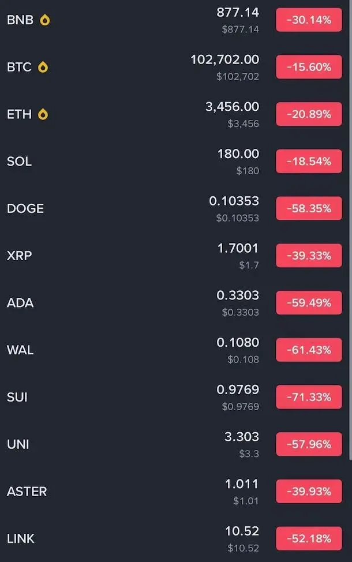Tap the BTC -15.60% change badge
The image size is (352, 562).
coord(309,68)
